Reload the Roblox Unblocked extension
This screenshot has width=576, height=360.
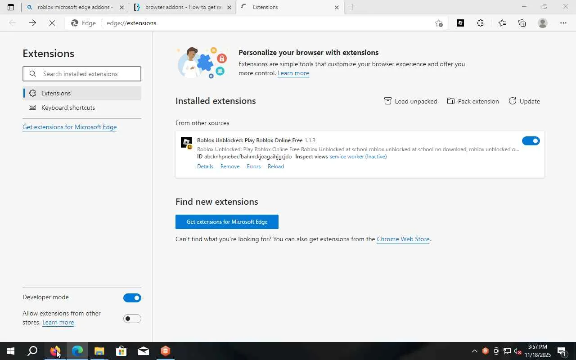276,166
